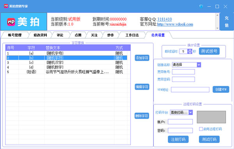
Task: Click the gray captcha preview box
Action: [x=211, y=117]
